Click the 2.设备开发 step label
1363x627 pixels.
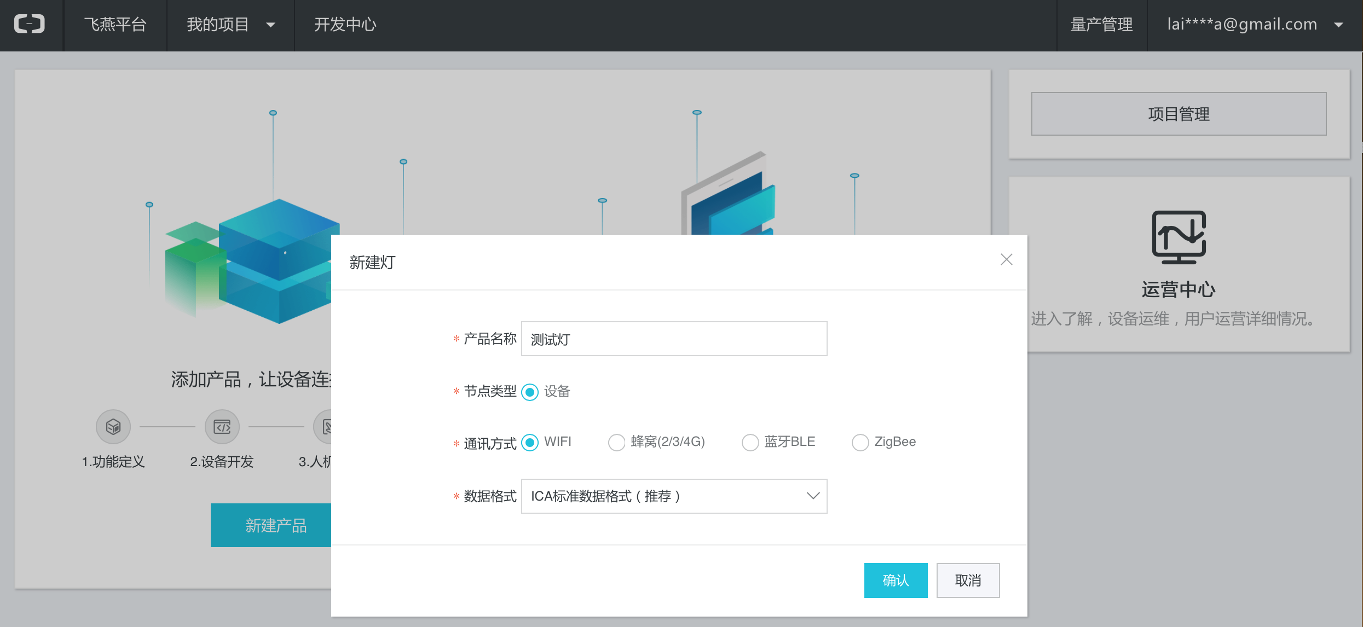(222, 461)
